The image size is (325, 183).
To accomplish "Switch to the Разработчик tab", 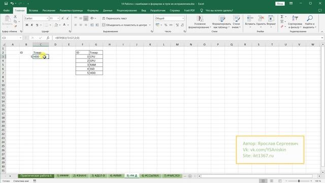I will pyautogui.click(x=158, y=10).
